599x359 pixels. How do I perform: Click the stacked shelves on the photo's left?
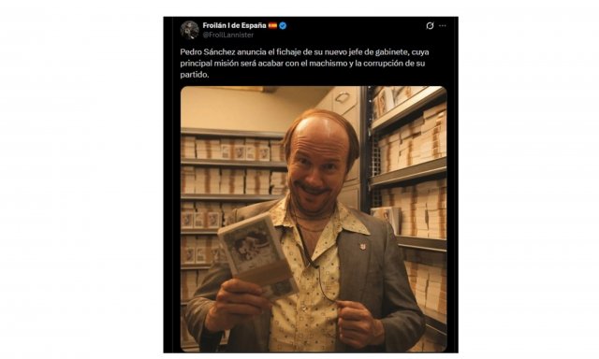[x=229, y=198]
